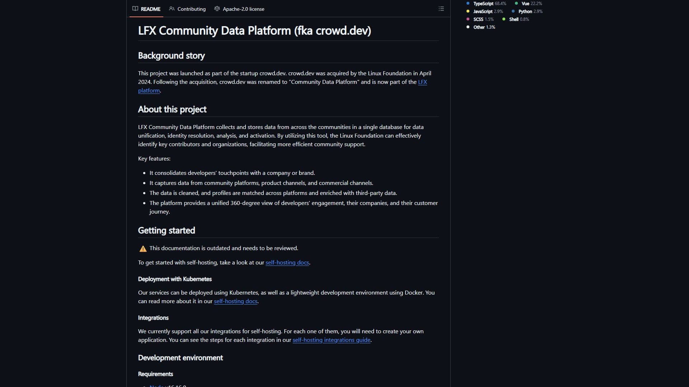
Task: Open self-hosting docs link under Getting started
Action: [287, 263]
